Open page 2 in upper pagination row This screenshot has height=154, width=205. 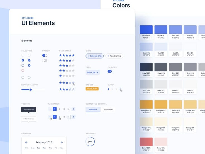[59, 109]
